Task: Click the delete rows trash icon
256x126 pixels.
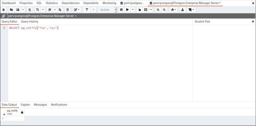Action: tap(68, 10)
